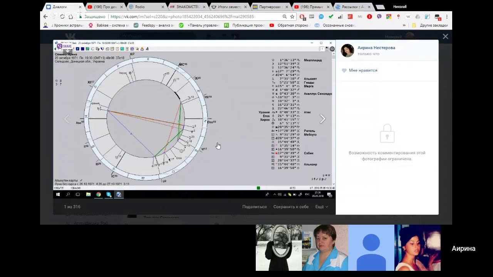Switch to the 'ЗНАКОМСТВО' tab

point(188,7)
